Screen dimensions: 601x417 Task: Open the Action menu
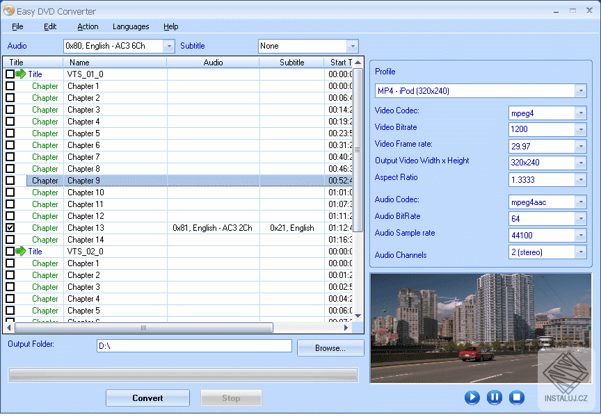coord(88,26)
